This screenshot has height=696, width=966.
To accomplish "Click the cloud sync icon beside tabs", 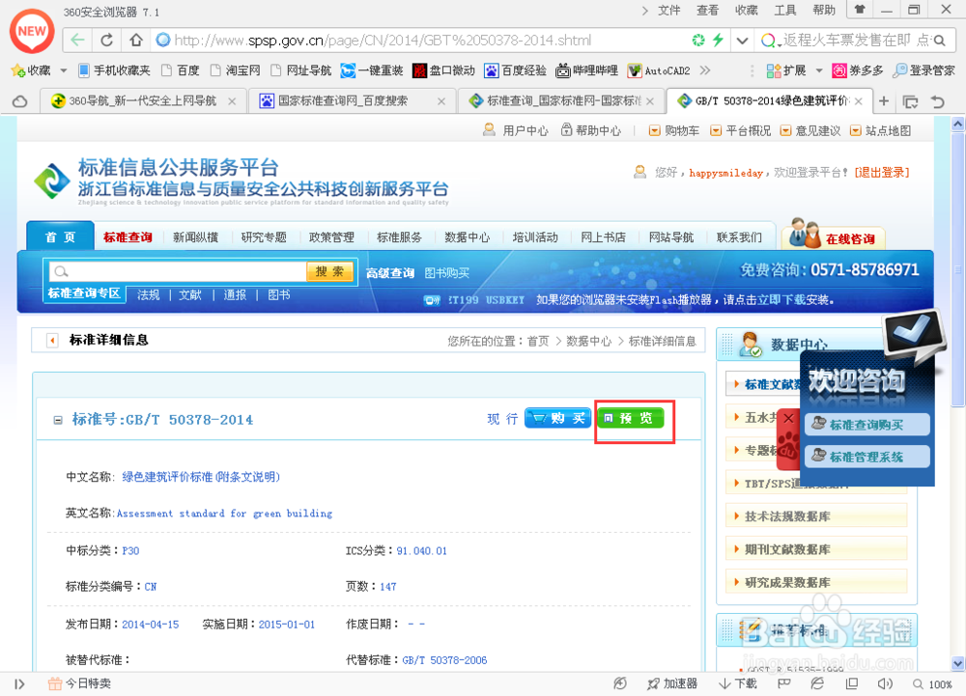I will click(x=19, y=101).
